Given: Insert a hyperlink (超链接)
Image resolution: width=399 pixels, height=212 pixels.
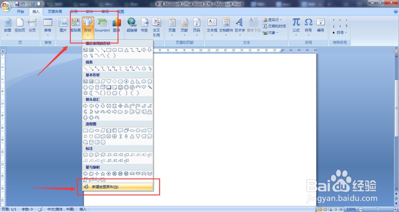Looking at the screenshot, I should 132,26.
